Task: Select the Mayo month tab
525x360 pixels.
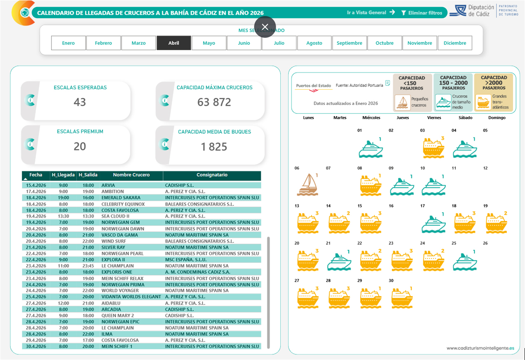Action: (x=209, y=43)
